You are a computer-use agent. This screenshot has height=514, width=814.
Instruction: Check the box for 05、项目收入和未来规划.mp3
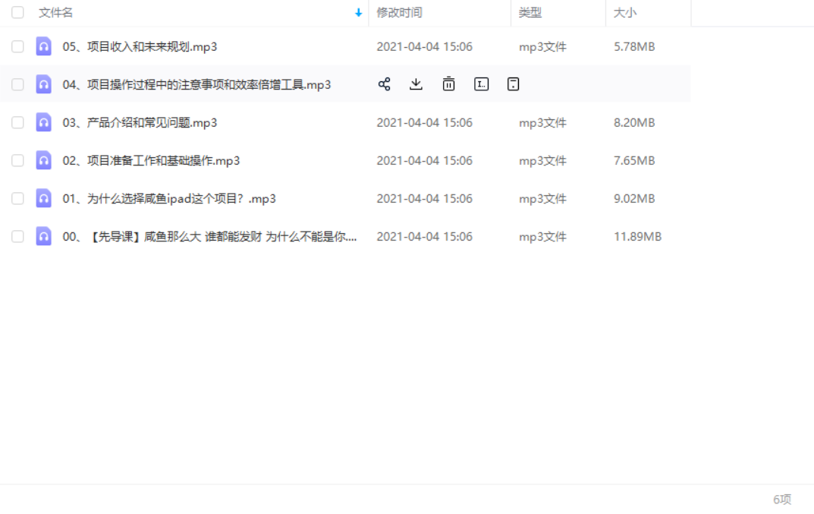(x=17, y=46)
